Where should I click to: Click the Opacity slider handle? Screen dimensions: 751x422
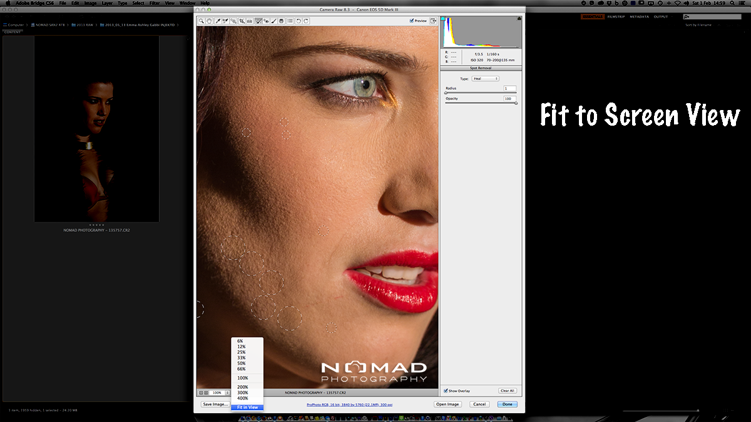pos(516,103)
